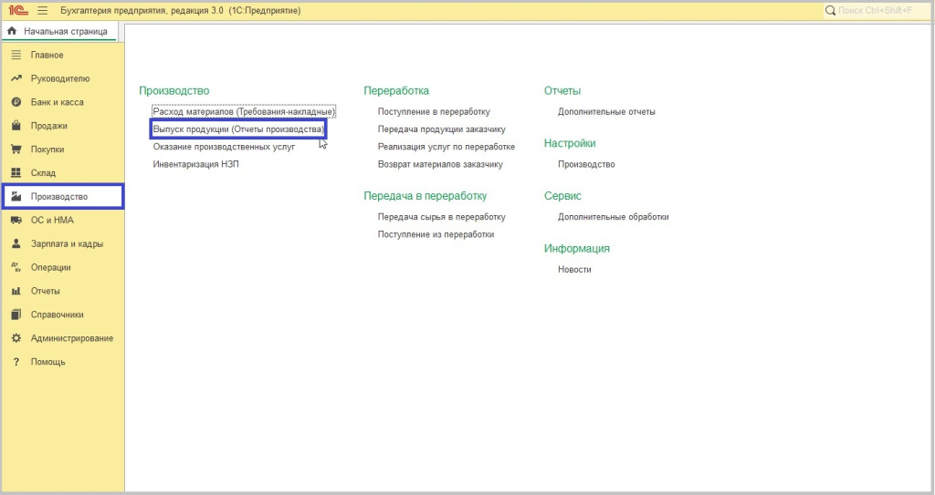The image size is (935, 495).
Task: Click the Руководителю chart icon in sidebar
Action: [x=16, y=78]
